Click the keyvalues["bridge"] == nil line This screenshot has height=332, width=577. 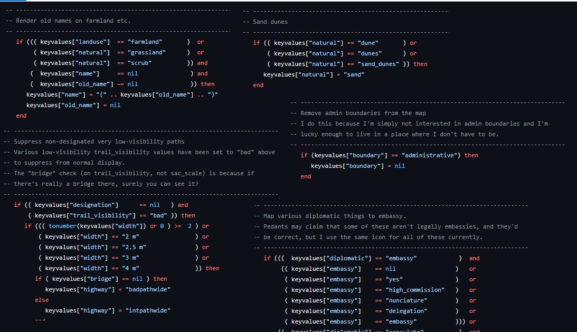101,279
